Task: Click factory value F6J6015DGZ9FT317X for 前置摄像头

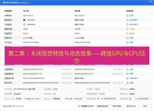Action: [x=32, y=74]
